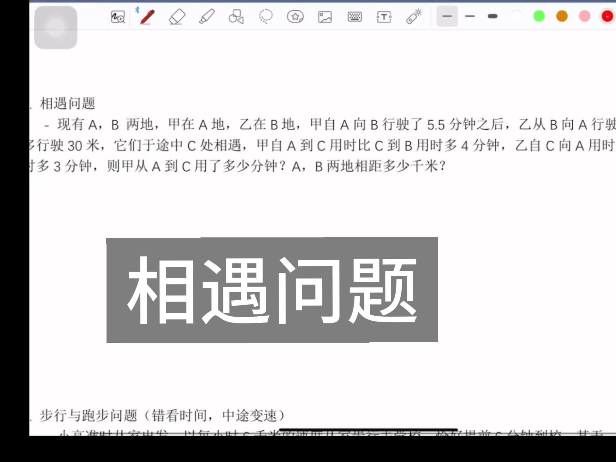Activate the Highlighter tool
Image resolution: width=616 pixels, height=462 pixels.
click(x=206, y=18)
